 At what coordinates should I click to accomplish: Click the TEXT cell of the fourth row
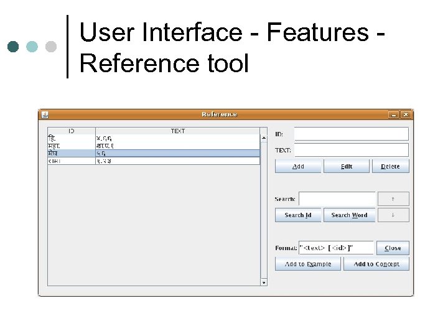pos(178,161)
